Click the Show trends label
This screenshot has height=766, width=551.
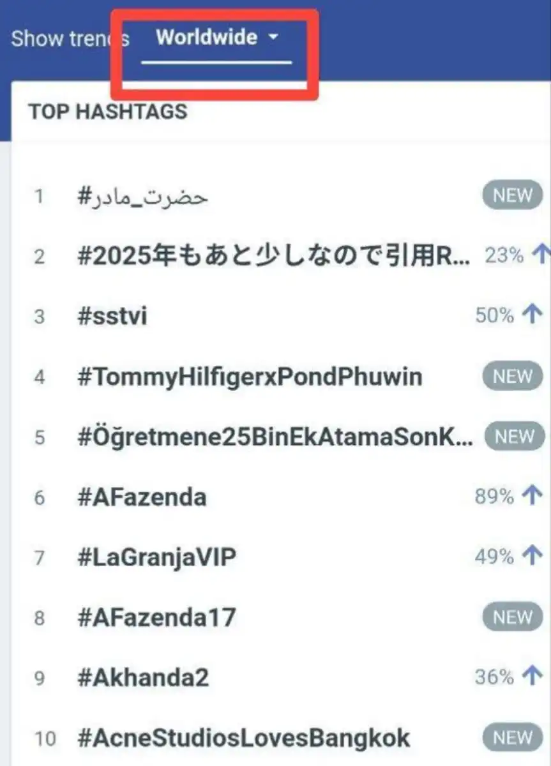pos(69,38)
